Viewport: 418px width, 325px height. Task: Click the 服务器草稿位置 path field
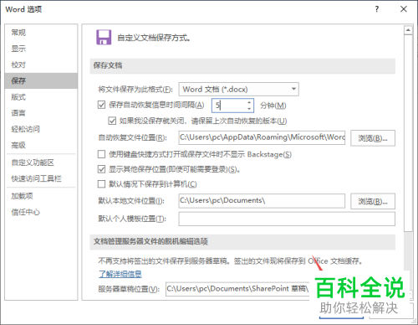tap(237, 289)
